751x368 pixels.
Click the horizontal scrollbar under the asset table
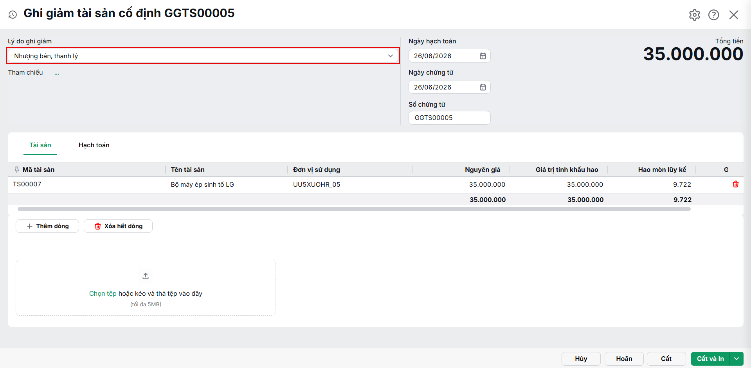[x=354, y=209]
